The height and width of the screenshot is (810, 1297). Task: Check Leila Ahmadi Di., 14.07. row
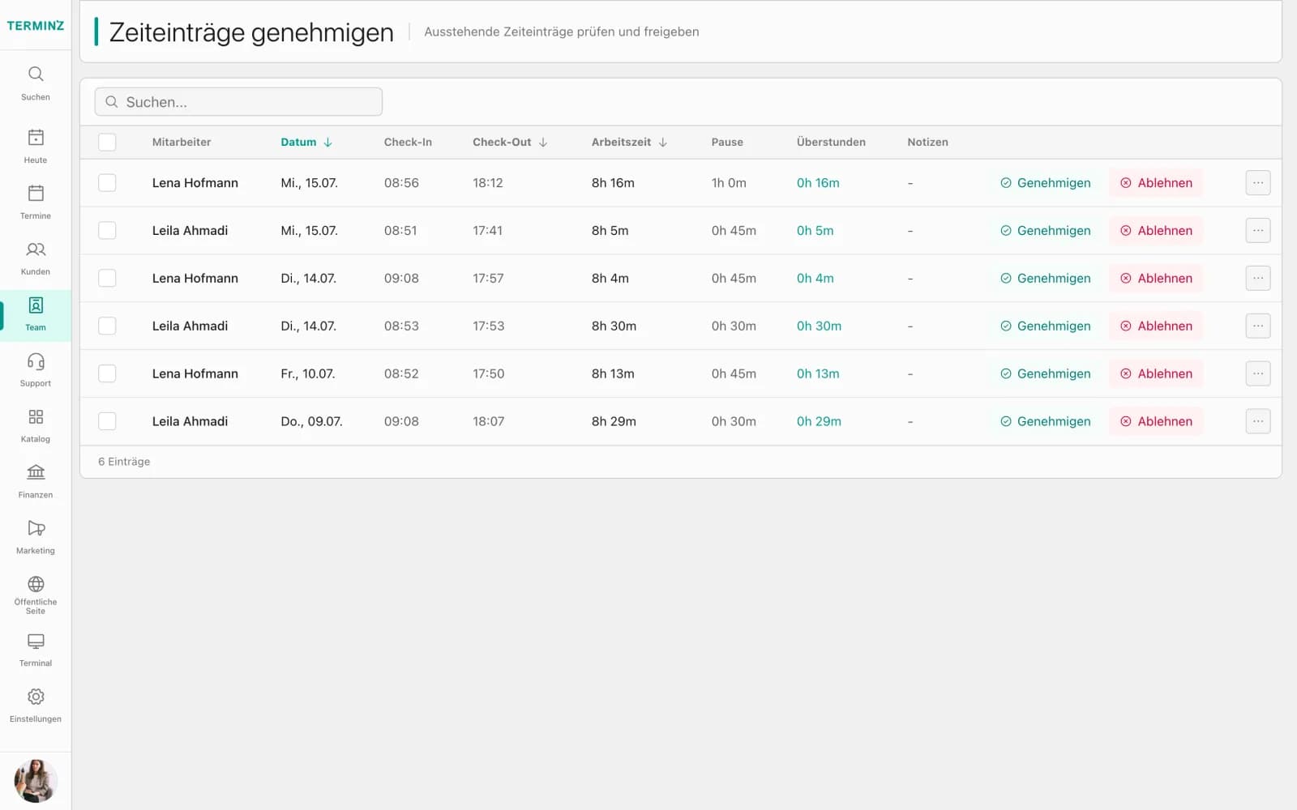(107, 326)
